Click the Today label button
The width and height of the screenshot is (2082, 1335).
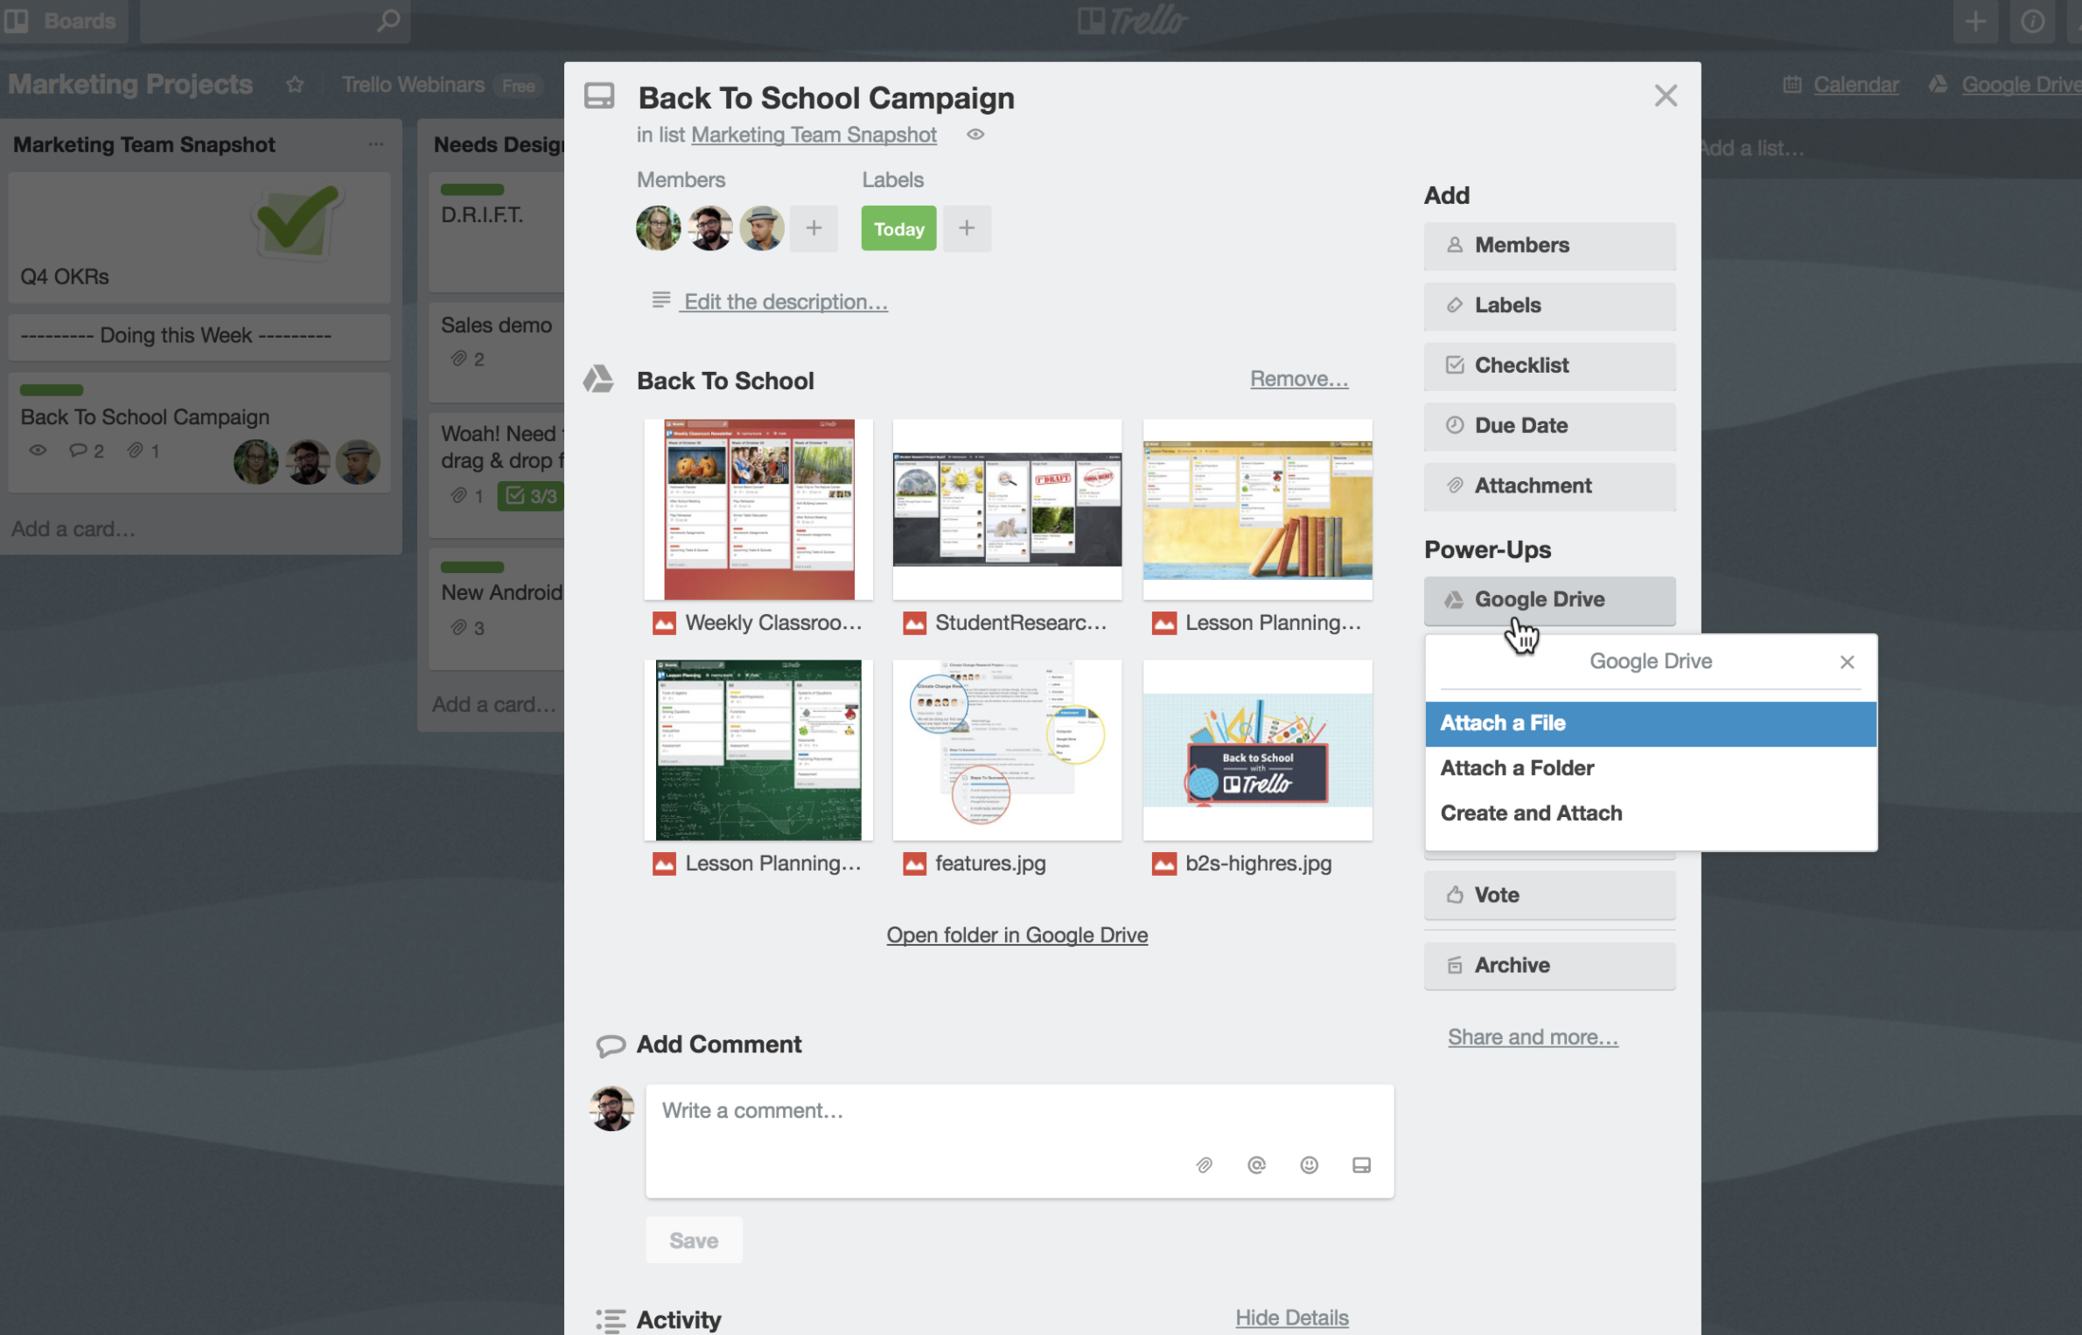(x=897, y=227)
